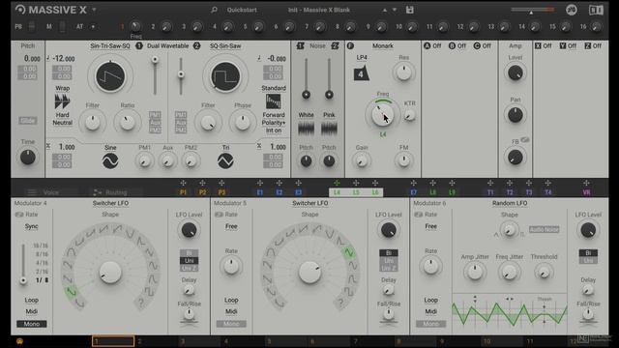Click the FB link icon in Amp

(524, 139)
